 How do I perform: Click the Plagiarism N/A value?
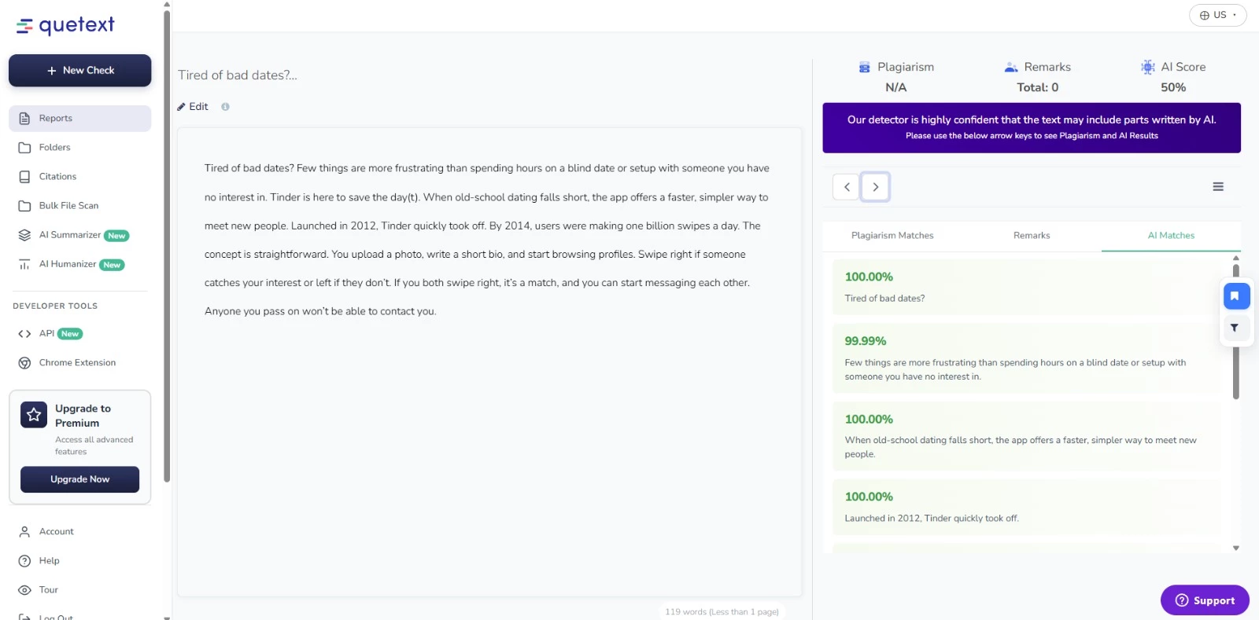click(x=895, y=88)
